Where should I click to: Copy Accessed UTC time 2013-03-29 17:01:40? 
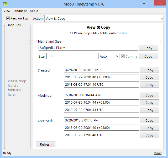pos(149,135)
